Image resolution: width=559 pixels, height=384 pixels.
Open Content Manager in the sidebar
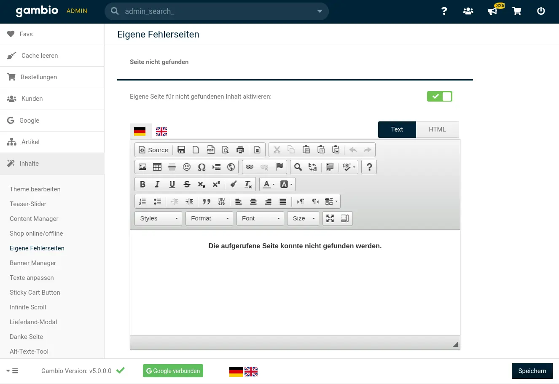[34, 219]
